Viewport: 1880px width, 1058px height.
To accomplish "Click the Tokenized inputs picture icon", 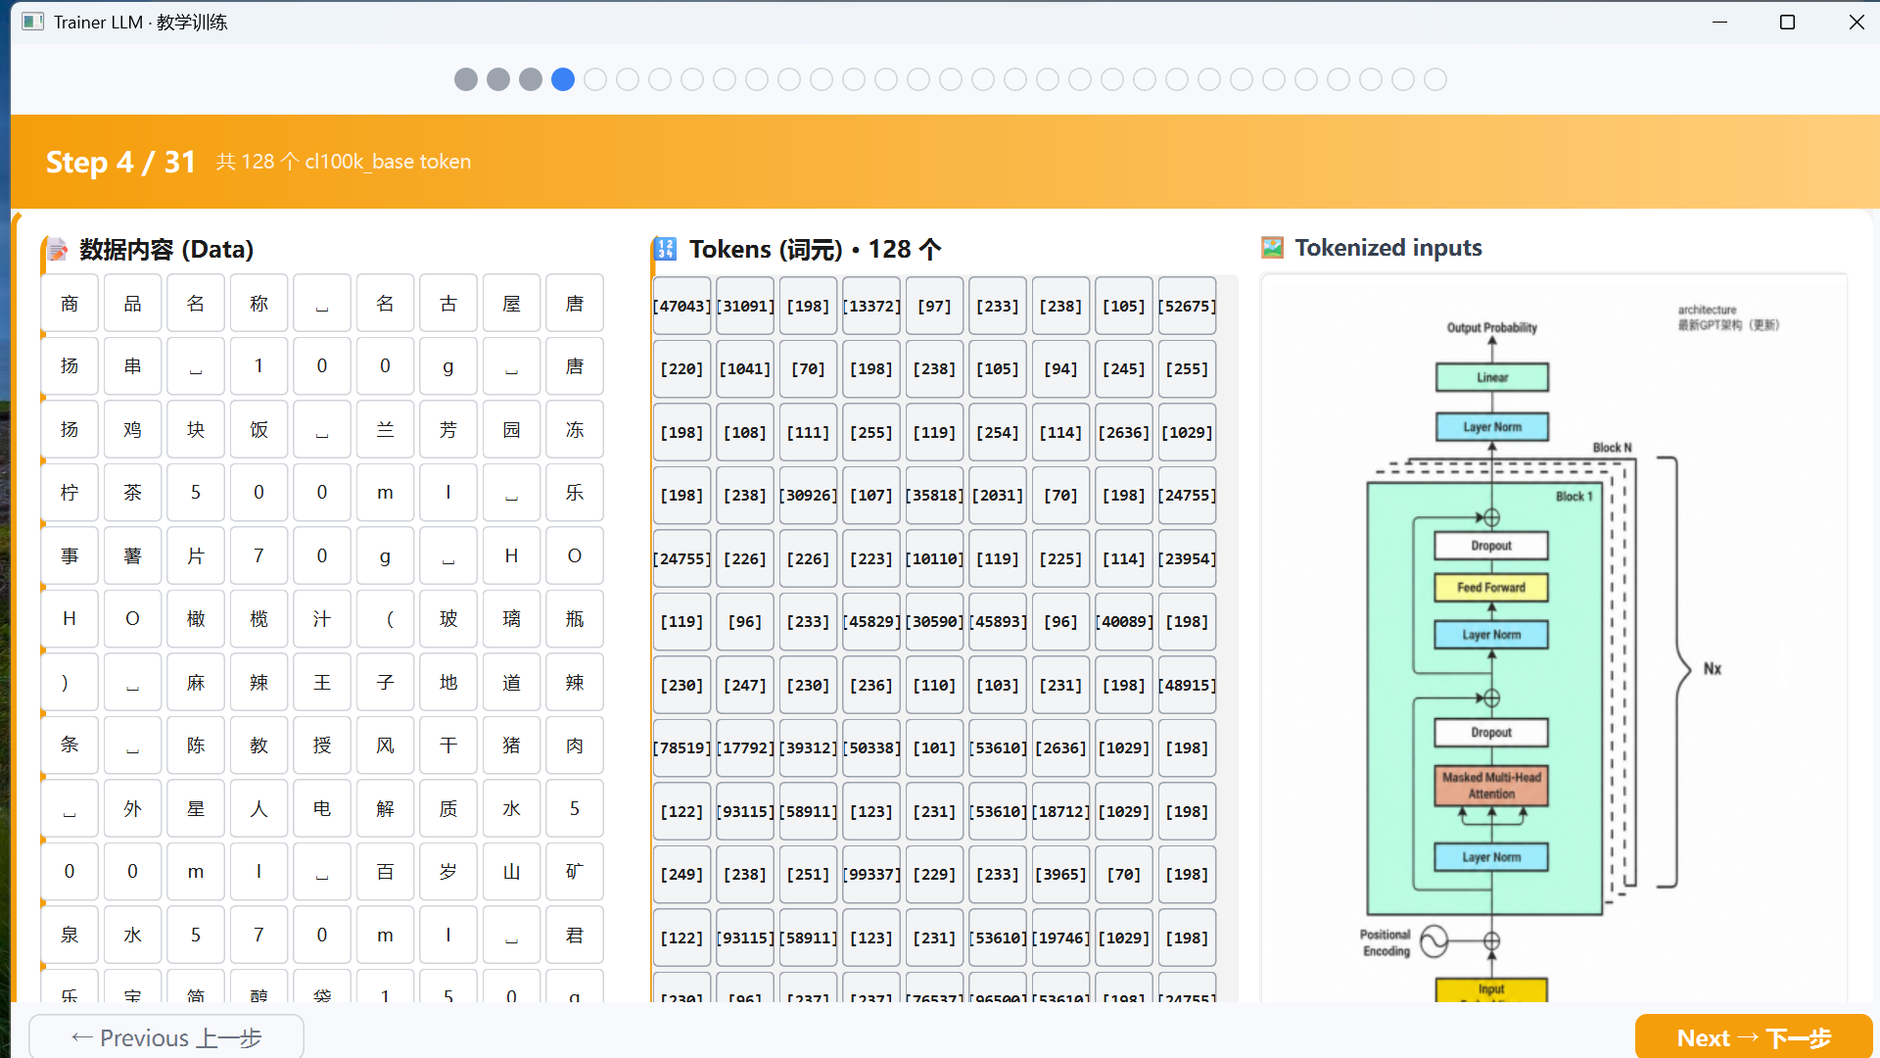I will click(x=1272, y=248).
